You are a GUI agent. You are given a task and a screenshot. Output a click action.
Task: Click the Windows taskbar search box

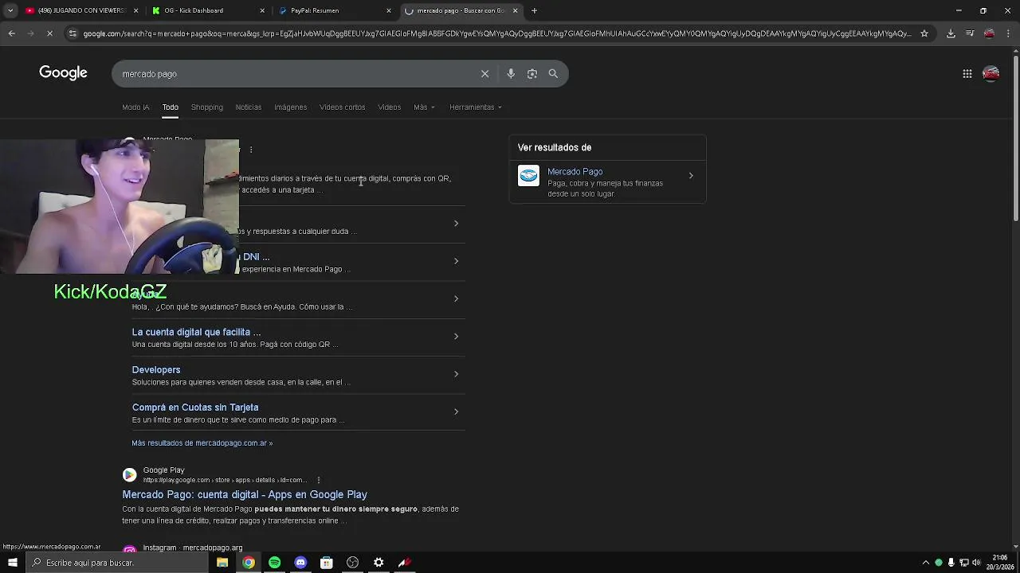click(x=116, y=563)
